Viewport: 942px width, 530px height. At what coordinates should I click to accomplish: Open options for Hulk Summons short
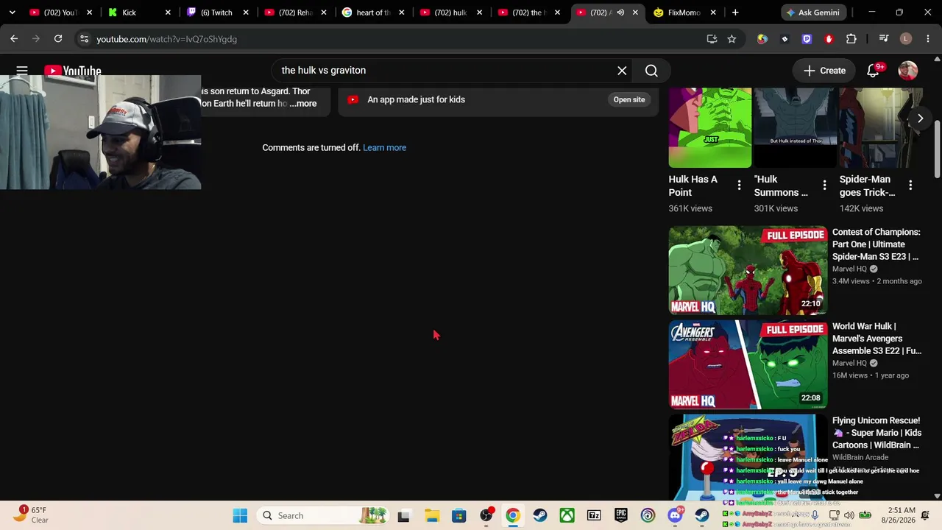(x=824, y=185)
